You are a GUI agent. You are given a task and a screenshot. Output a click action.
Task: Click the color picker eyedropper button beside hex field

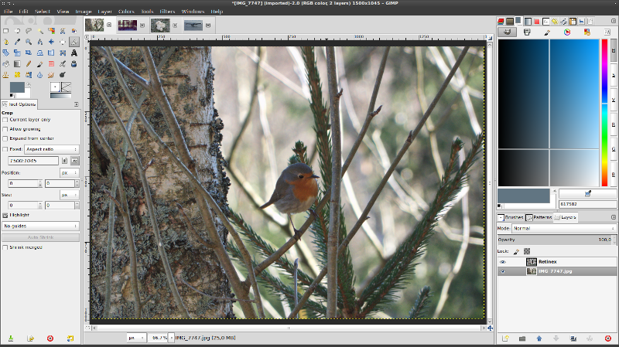pos(588,193)
